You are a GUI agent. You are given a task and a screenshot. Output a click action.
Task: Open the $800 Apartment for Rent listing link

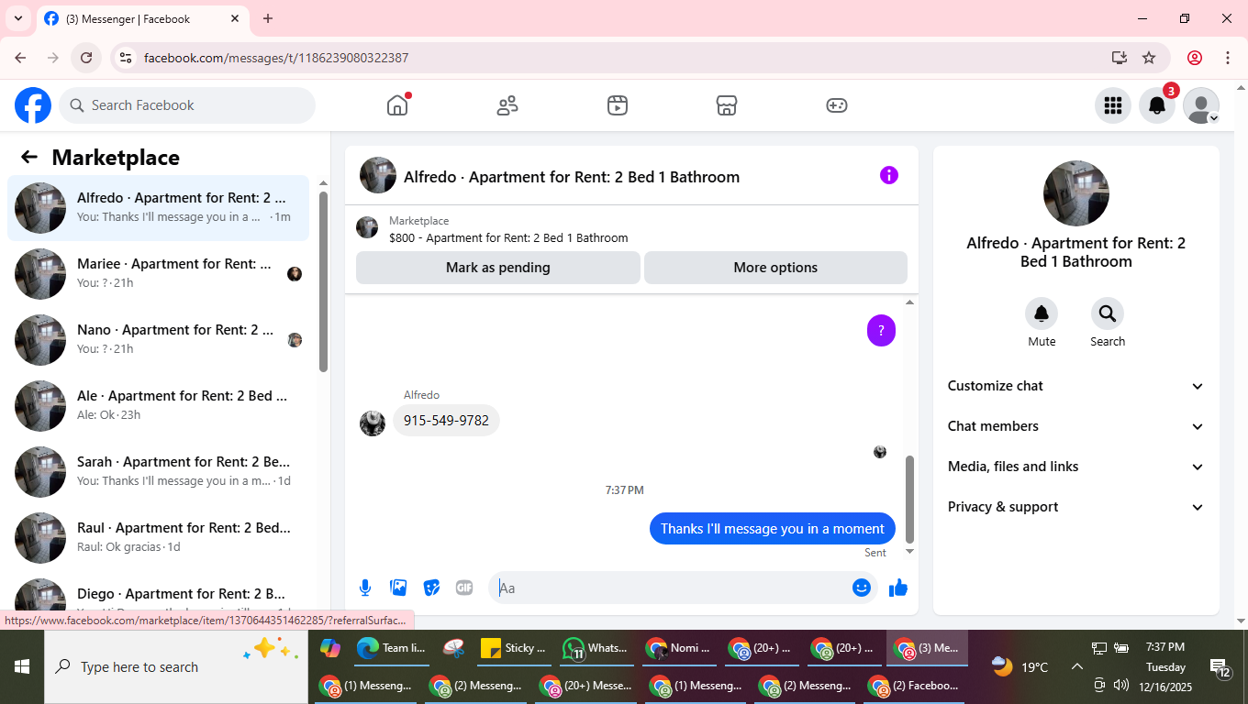tap(508, 238)
